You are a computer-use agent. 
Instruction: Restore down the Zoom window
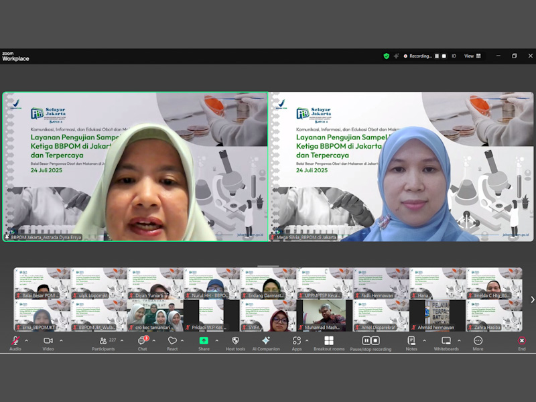(x=515, y=56)
